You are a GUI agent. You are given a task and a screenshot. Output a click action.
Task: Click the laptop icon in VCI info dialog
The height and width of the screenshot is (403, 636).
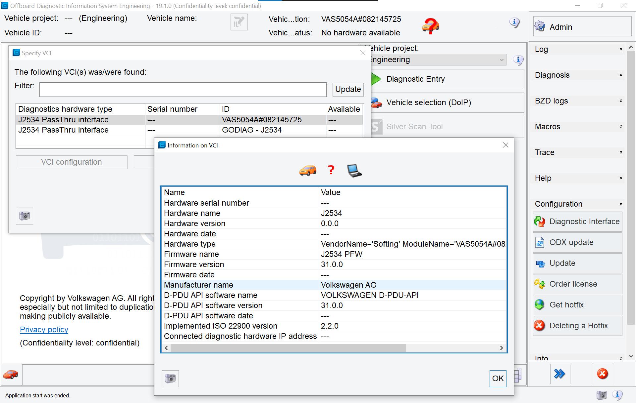coord(354,171)
